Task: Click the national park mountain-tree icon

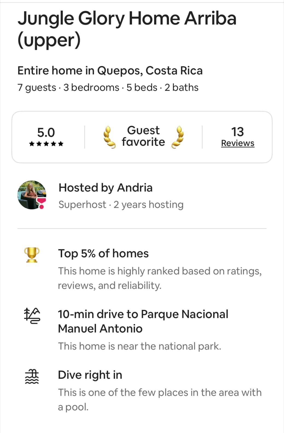Action: [x=32, y=316]
